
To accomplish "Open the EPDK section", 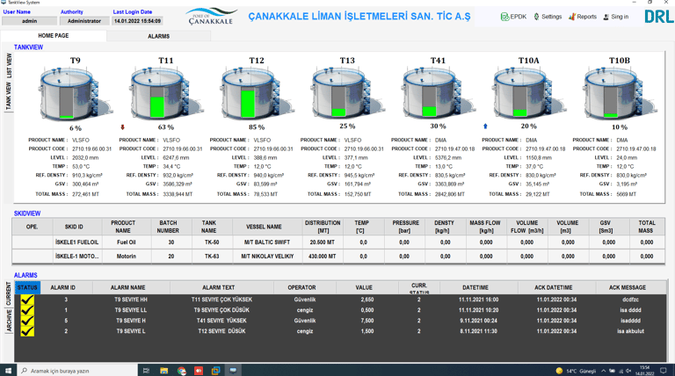I will pyautogui.click(x=513, y=17).
